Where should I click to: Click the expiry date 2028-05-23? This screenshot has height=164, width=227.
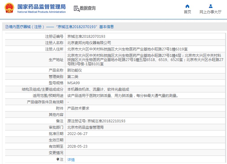(77, 146)
